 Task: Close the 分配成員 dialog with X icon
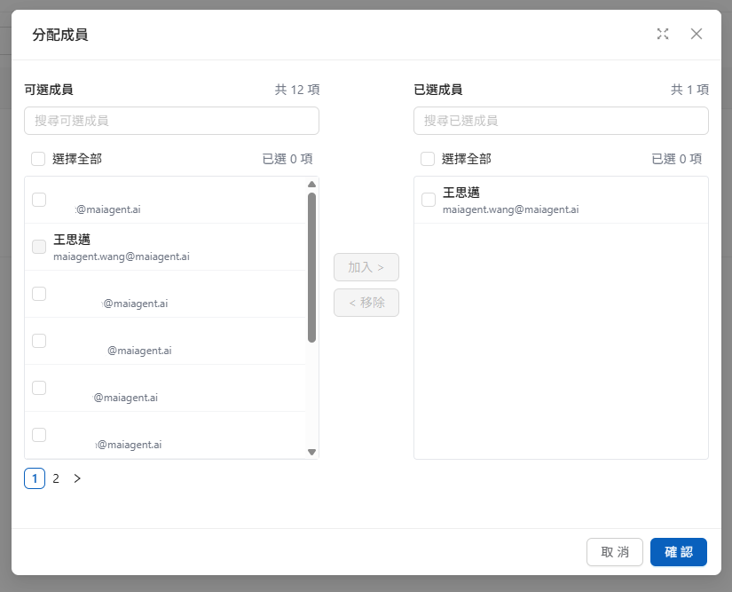point(697,34)
